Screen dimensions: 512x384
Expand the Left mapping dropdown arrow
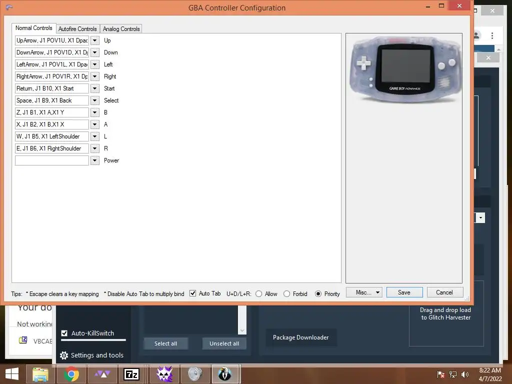(x=94, y=64)
